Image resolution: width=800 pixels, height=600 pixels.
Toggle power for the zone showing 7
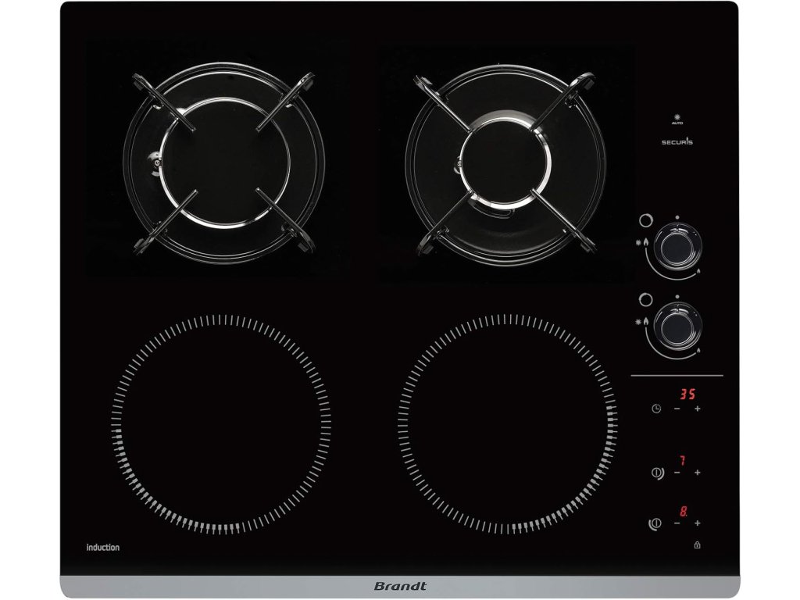[656, 473]
